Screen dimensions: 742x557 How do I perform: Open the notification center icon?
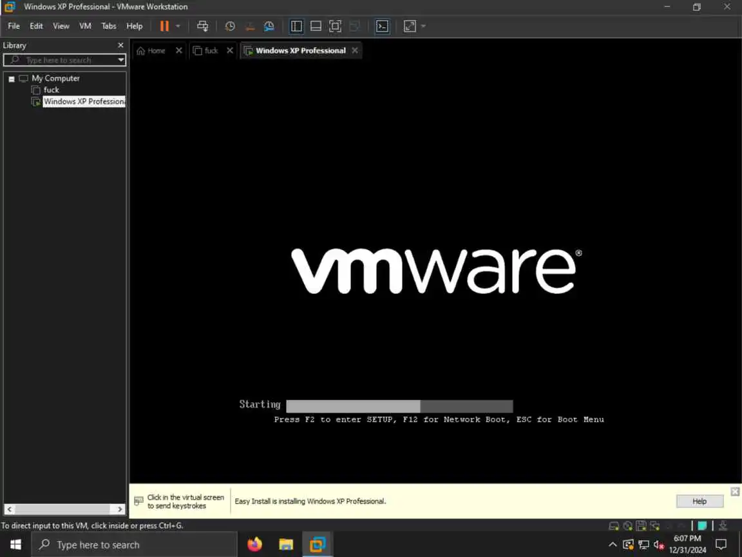[721, 545]
